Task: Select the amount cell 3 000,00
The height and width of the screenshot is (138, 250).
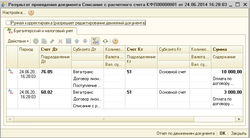Action: 227,92
